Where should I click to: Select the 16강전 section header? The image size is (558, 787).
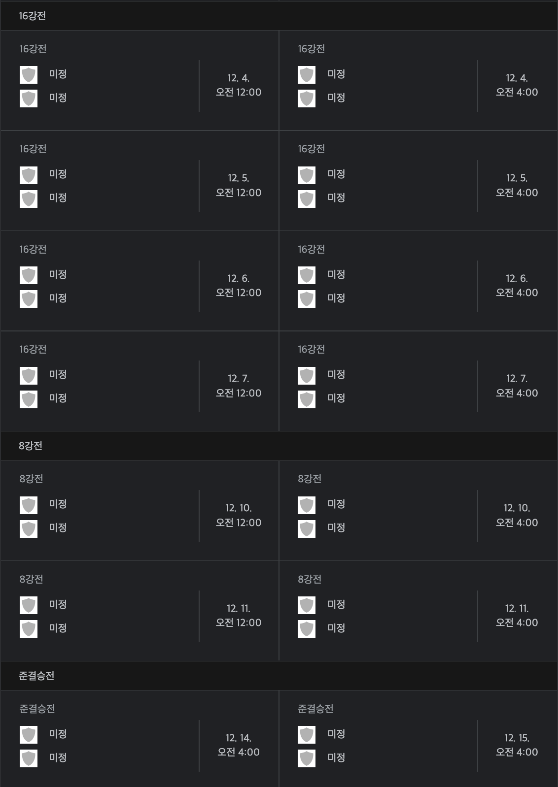click(x=279, y=16)
